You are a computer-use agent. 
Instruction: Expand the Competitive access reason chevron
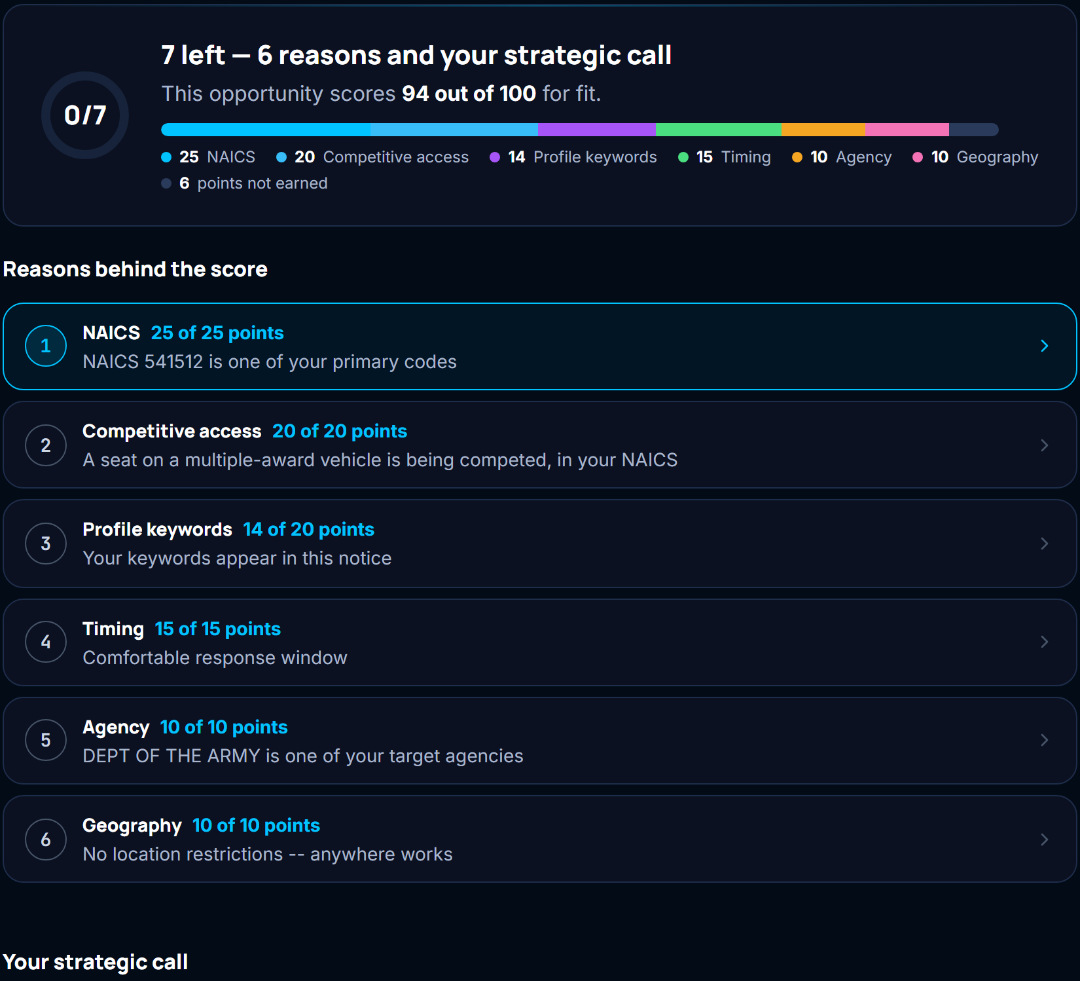tap(1045, 445)
